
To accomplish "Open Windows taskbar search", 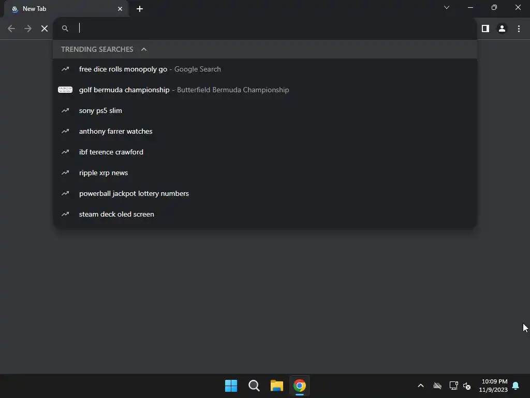I will [254, 386].
